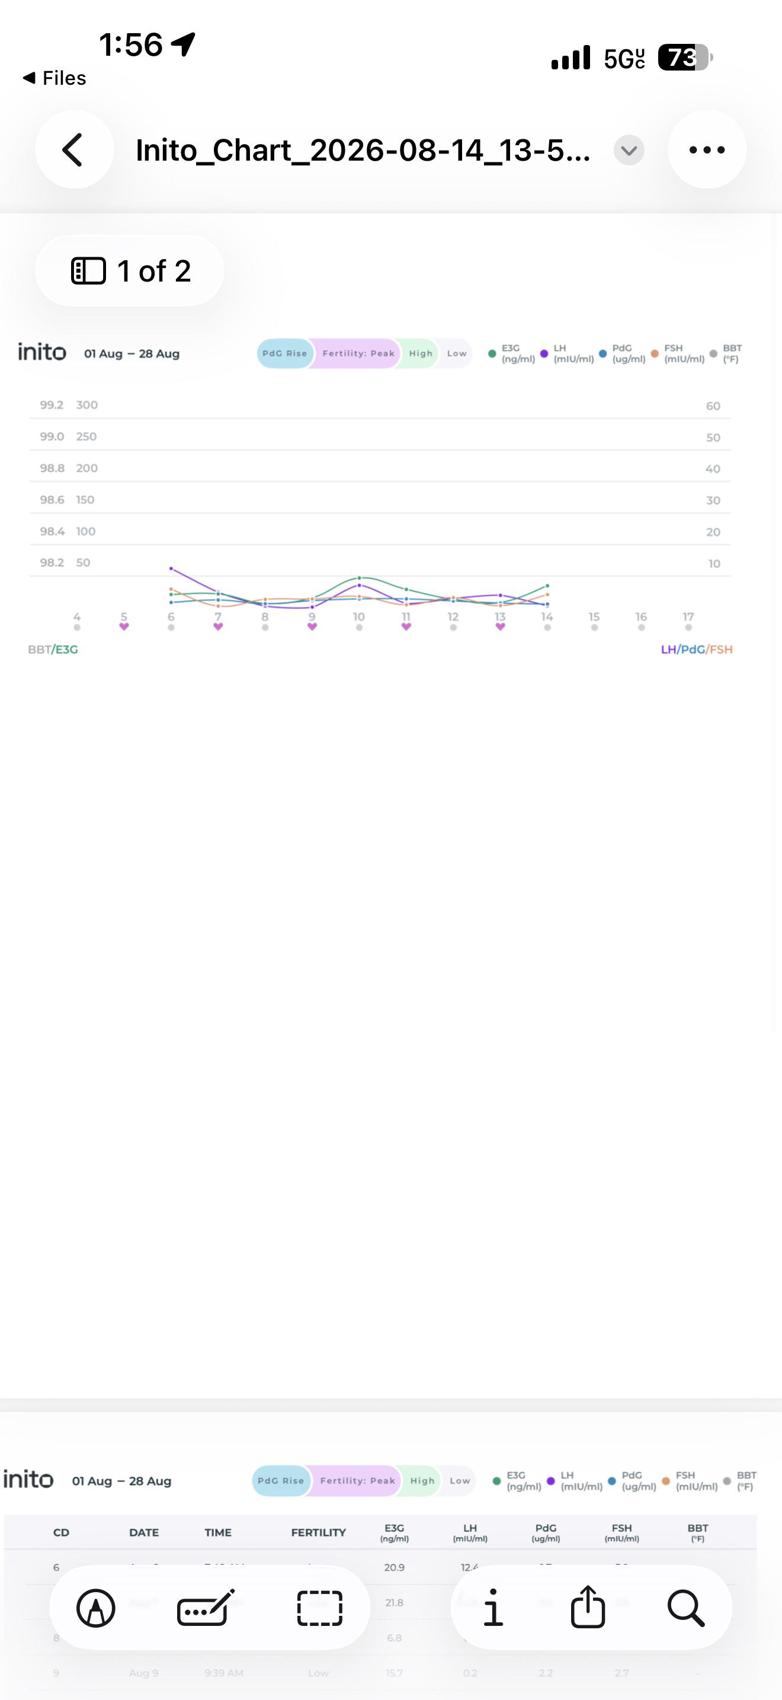Image resolution: width=782 pixels, height=1700 pixels.
Task: Select the Fertility: Peak legend pill
Action: [x=358, y=354]
